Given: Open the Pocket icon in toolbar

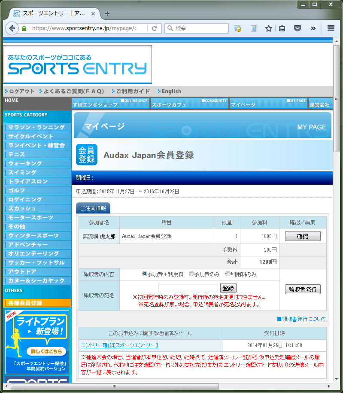Looking at the screenshot, I should click(297, 28).
